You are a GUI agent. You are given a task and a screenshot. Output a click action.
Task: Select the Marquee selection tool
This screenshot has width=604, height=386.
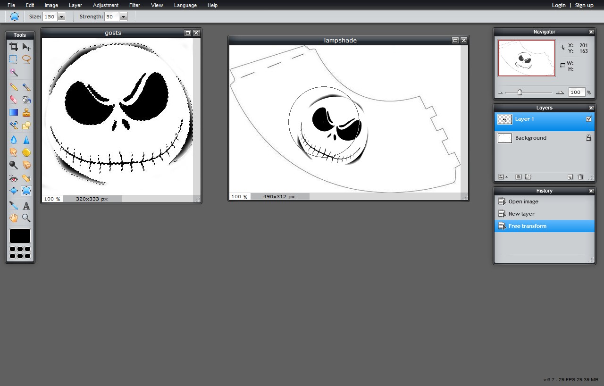[x=14, y=59]
